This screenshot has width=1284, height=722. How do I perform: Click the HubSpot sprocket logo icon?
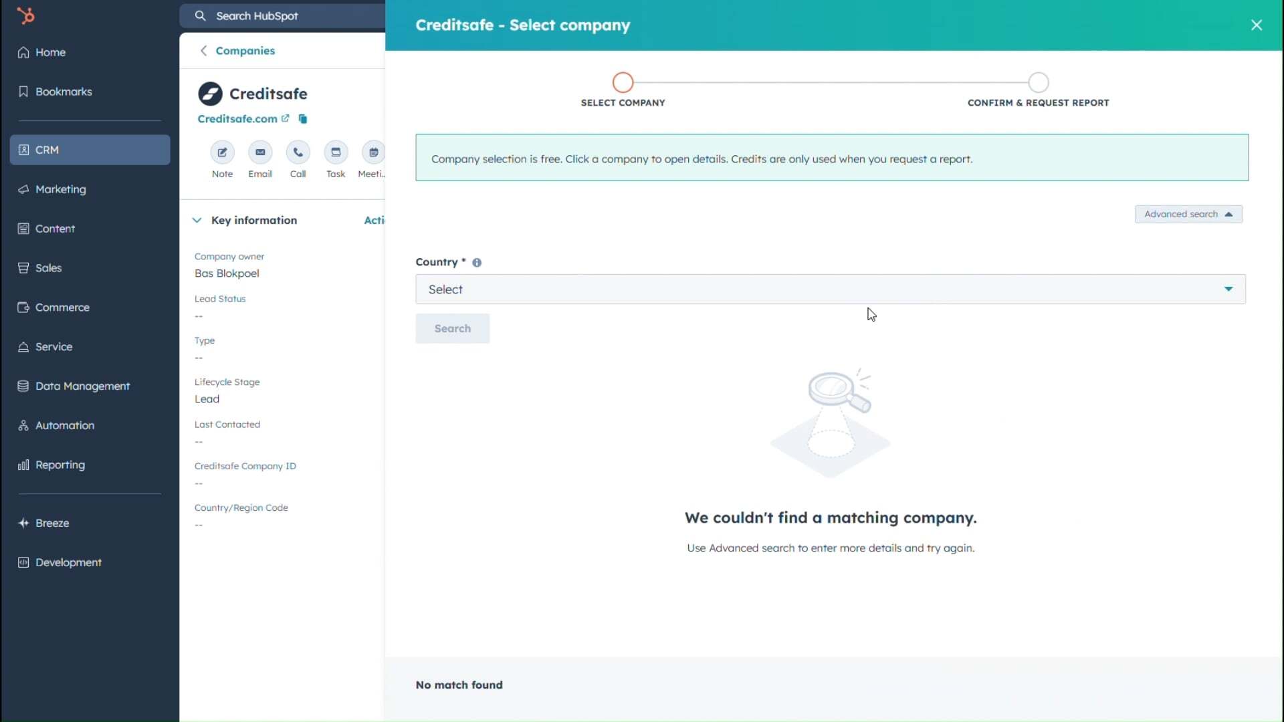coord(25,15)
